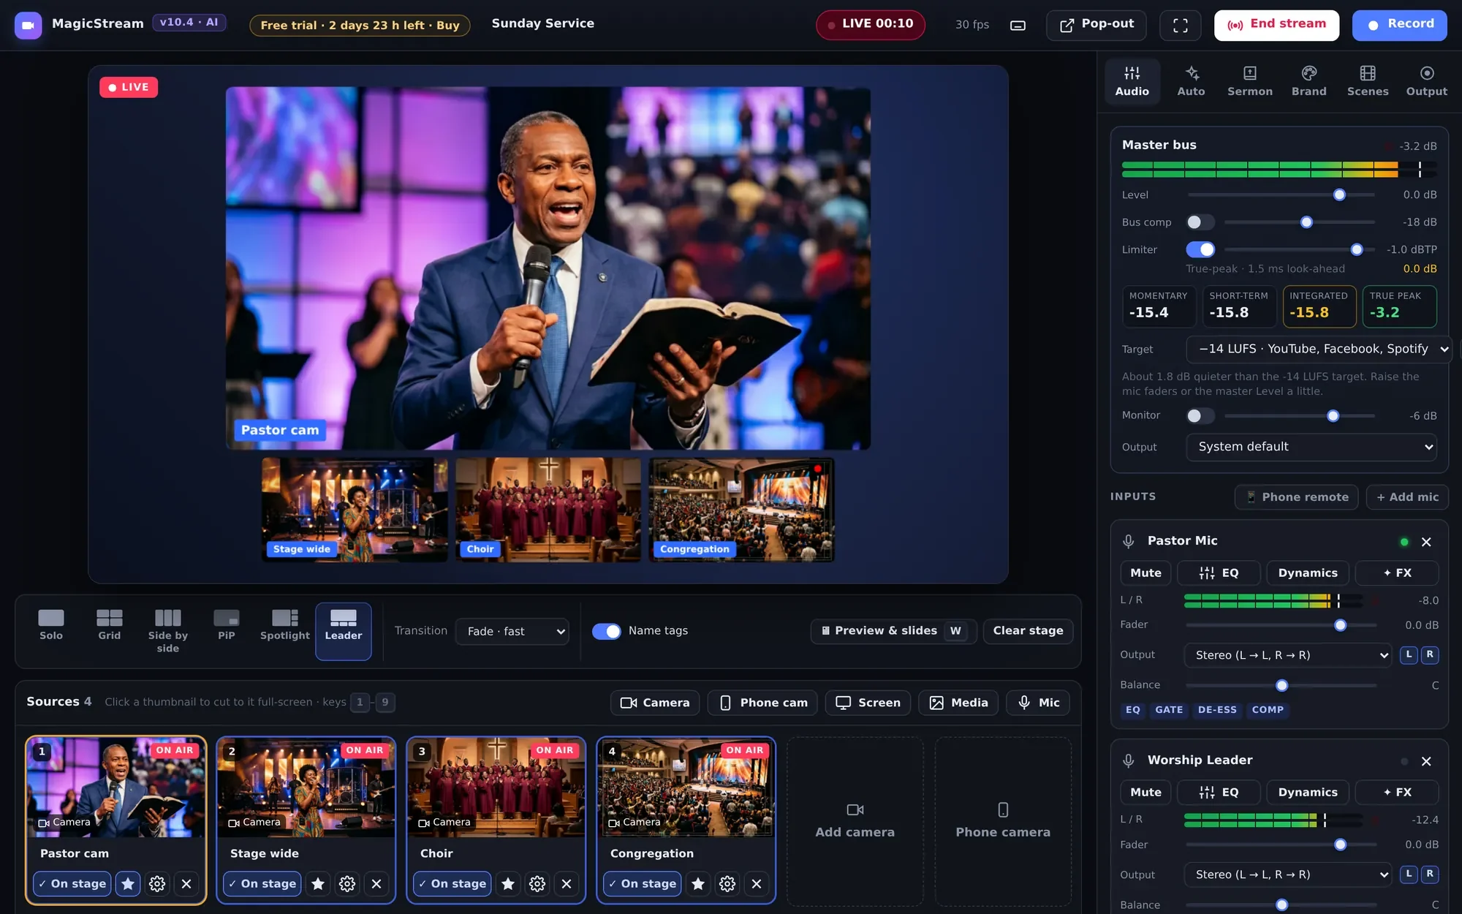
Task: Click the Pastor Mic Fader slider
Action: click(1281, 625)
